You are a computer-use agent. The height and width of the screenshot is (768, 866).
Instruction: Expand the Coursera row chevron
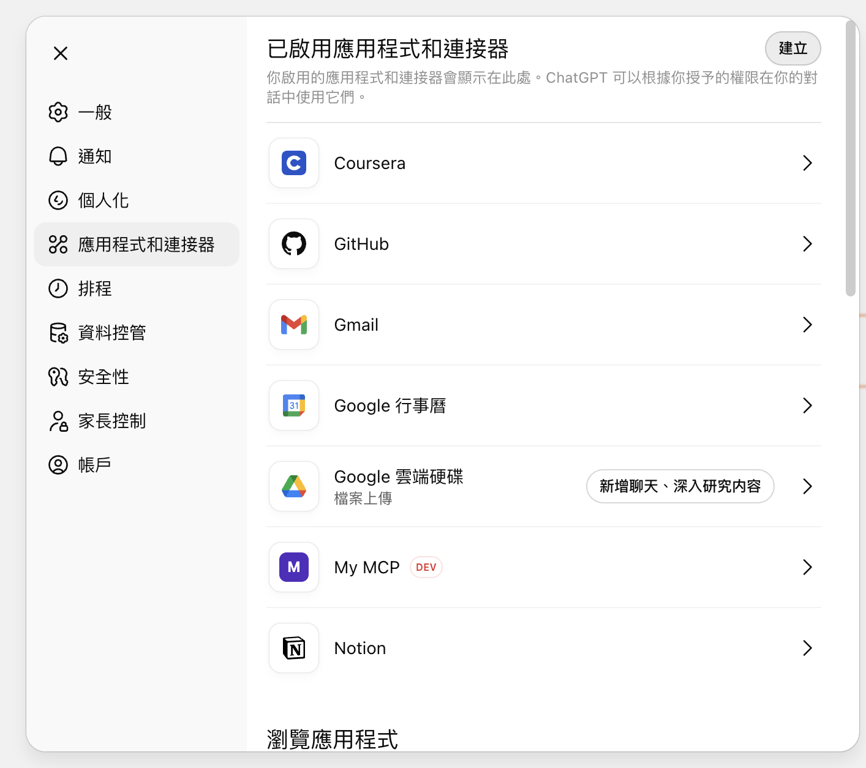point(807,163)
